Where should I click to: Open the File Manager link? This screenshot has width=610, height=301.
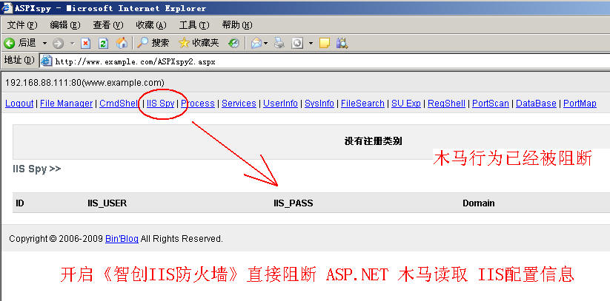pyautogui.click(x=67, y=104)
